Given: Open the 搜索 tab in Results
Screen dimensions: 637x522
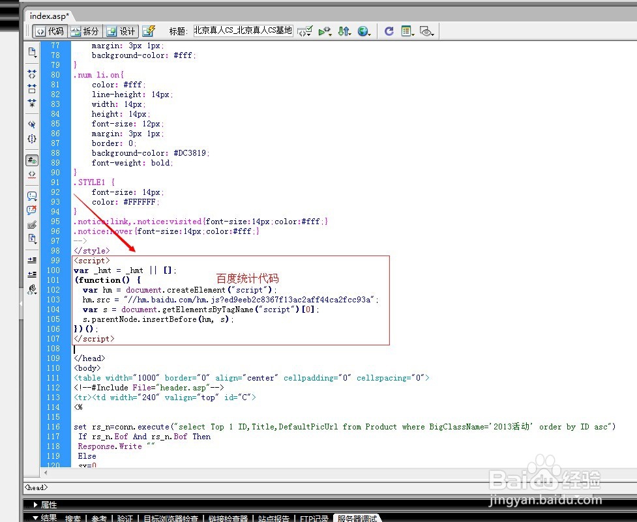Looking at the screenshot, I should tap(73, 518).
